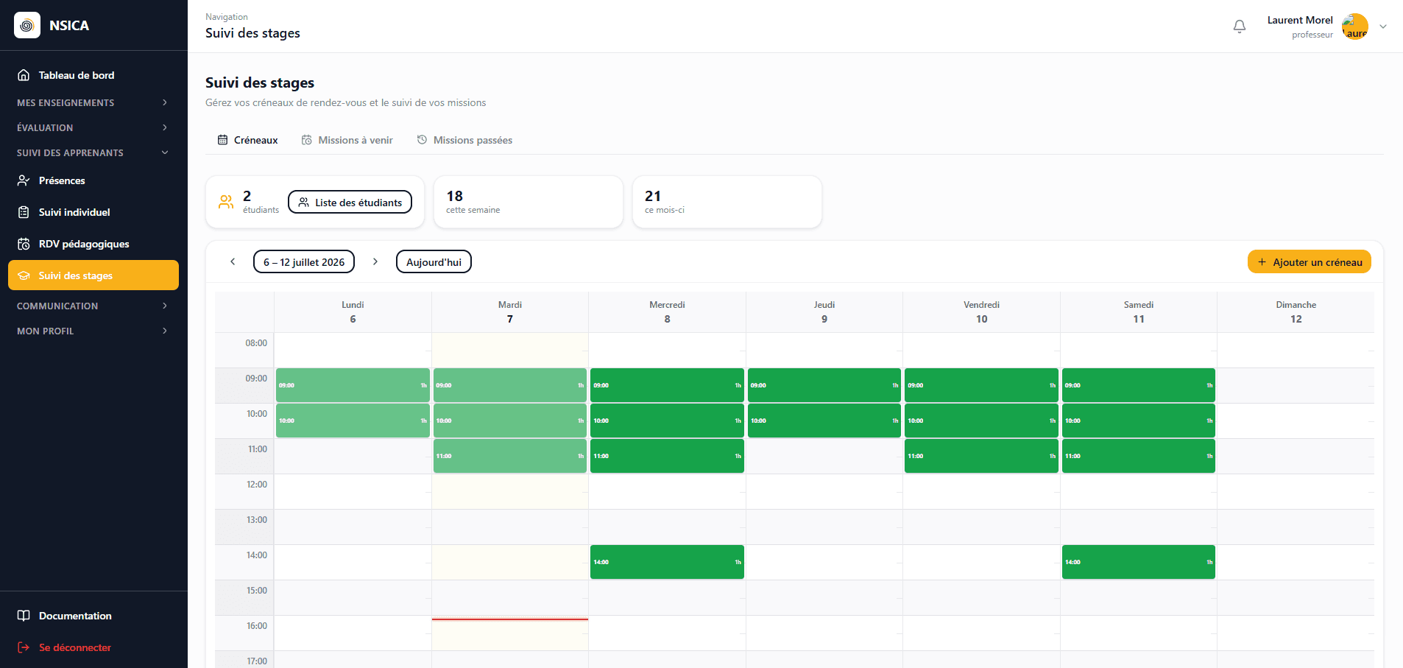Open Mercredi 10:00 slot

[x=667, y=421]
